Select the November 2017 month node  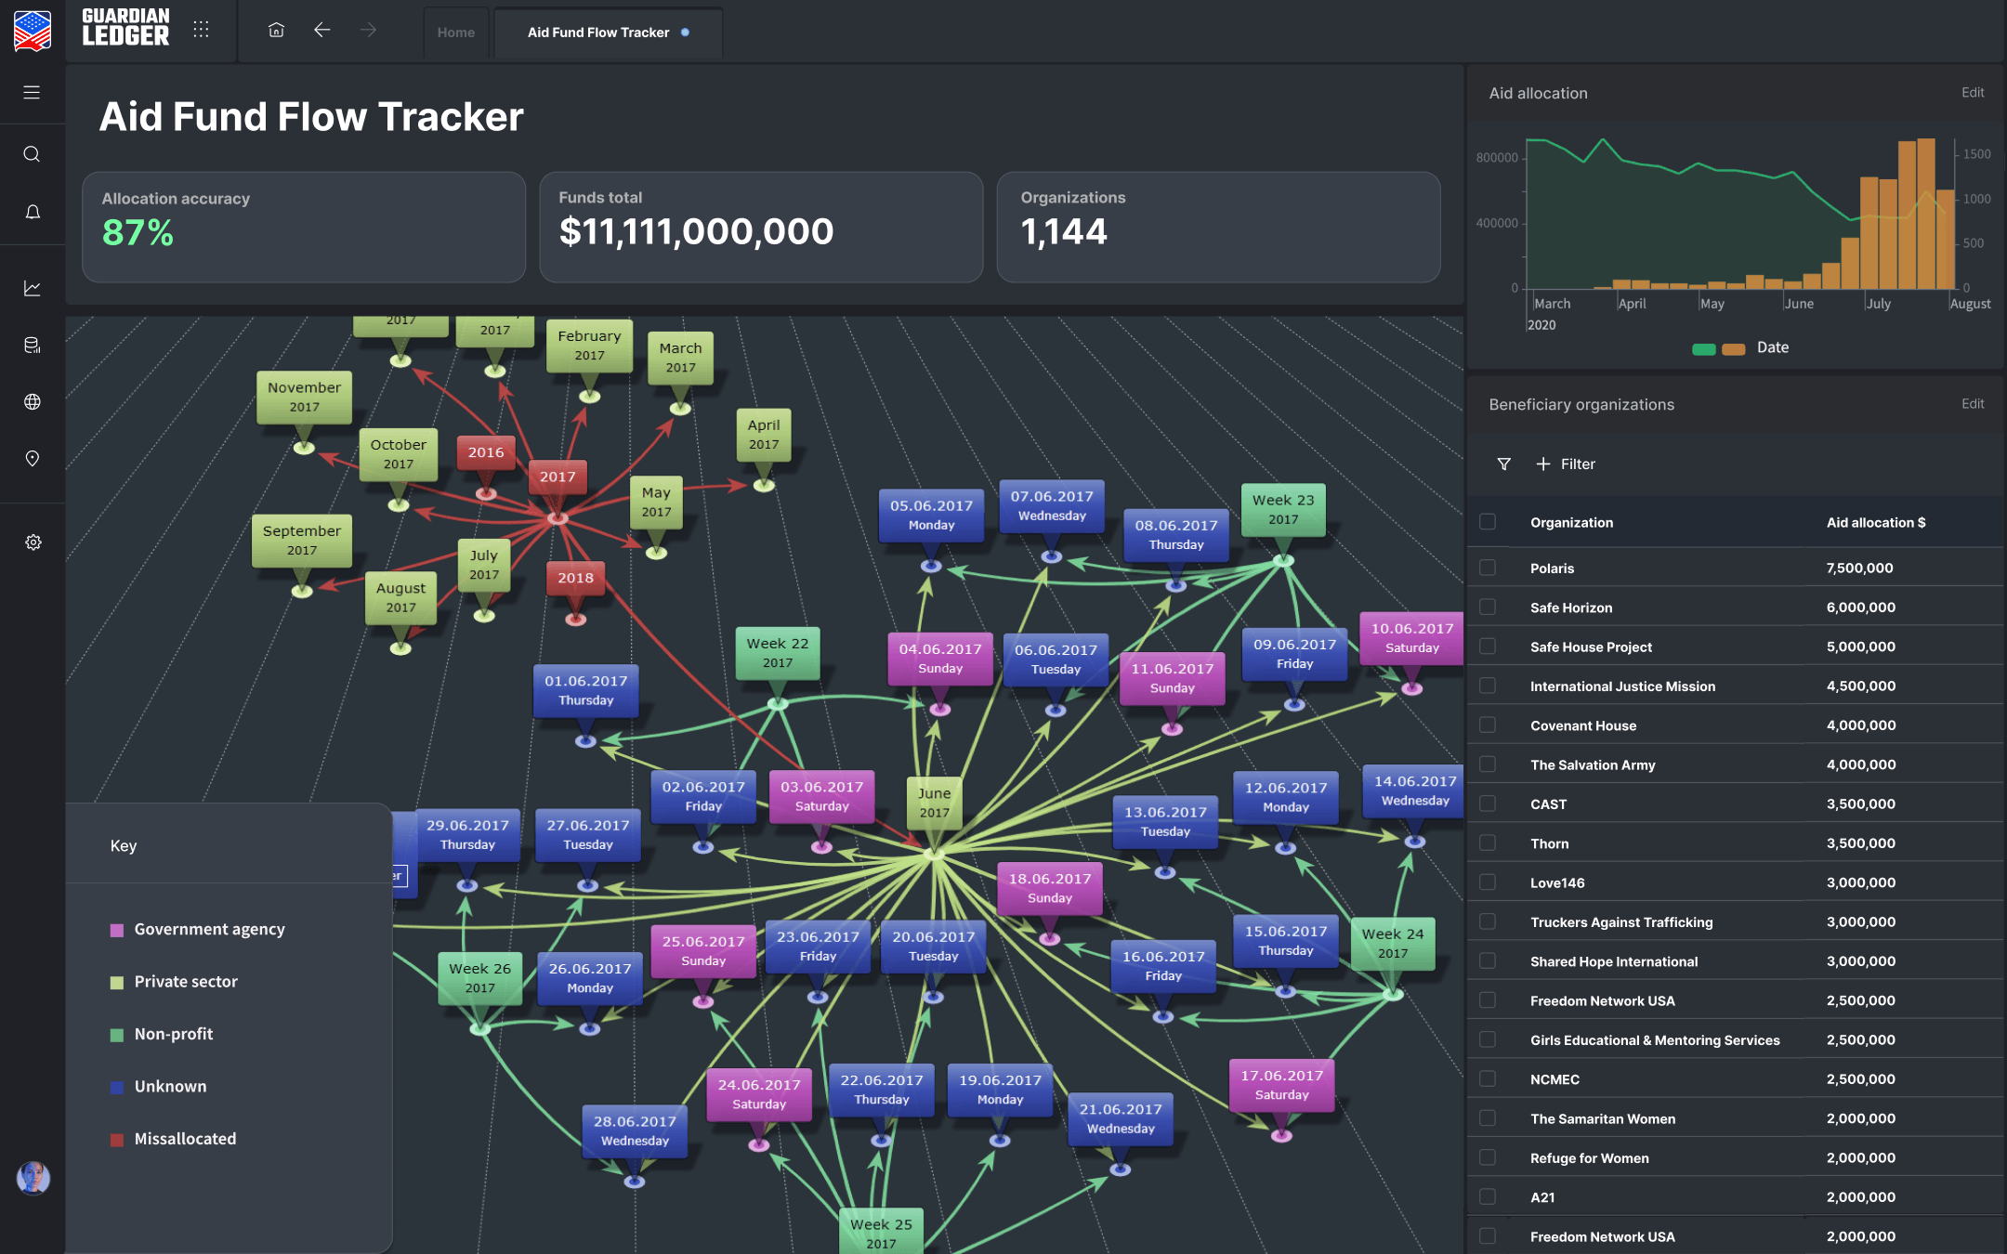click(x=304, y=397)
